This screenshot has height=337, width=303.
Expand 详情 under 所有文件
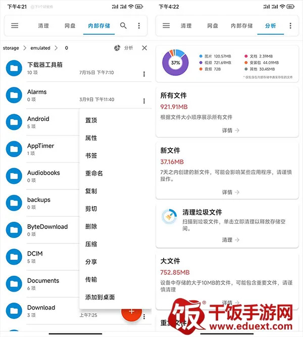pos(230,130)
